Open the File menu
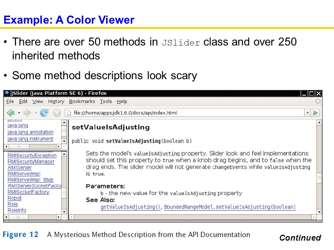 [10, 101]
